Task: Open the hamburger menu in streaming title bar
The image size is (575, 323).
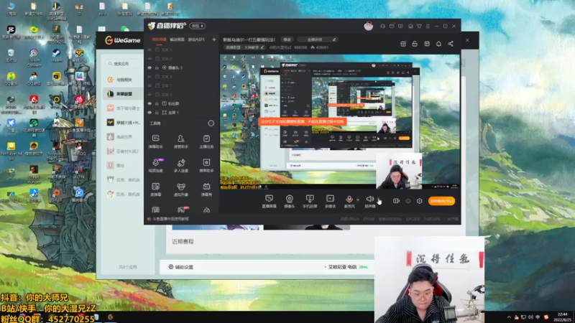Action: tap(428, 26)
